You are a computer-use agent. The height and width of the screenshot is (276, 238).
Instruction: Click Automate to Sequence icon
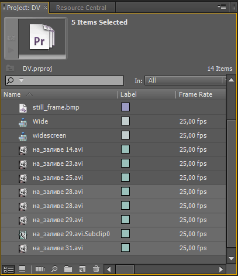pos(40,269)
